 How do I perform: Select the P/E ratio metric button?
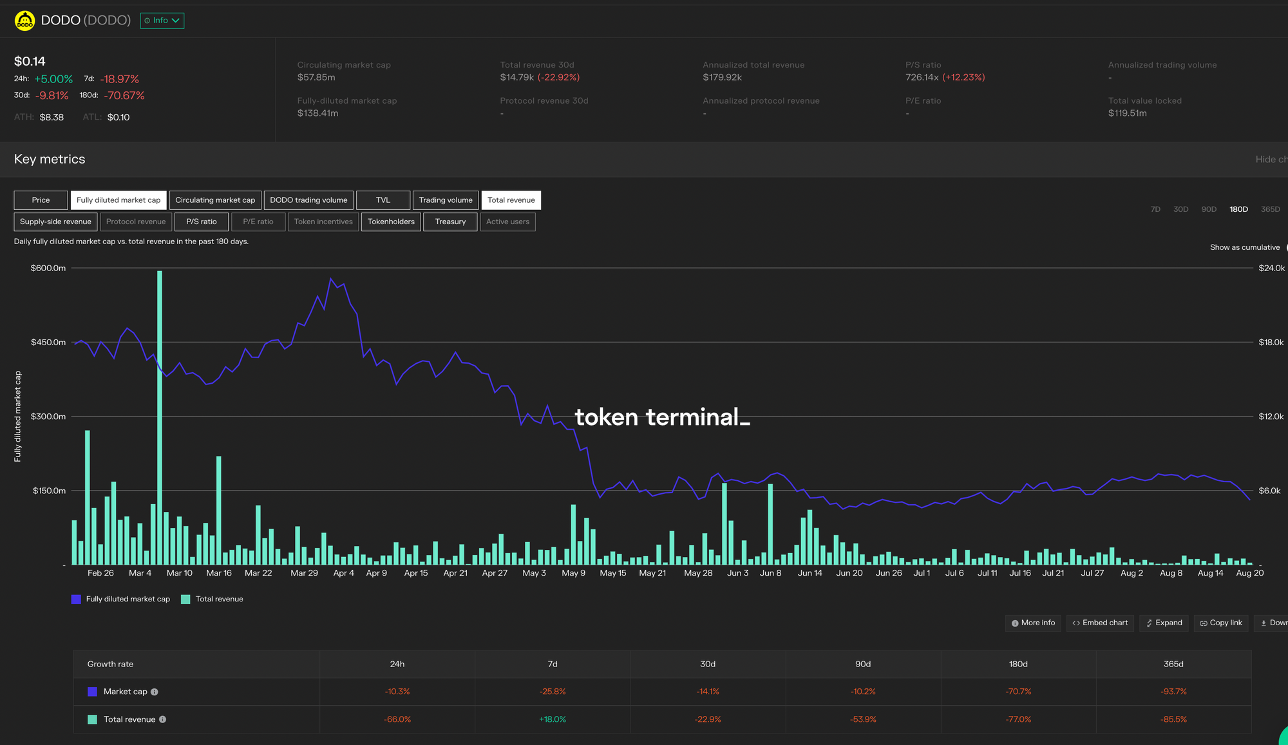coord(258,222)
